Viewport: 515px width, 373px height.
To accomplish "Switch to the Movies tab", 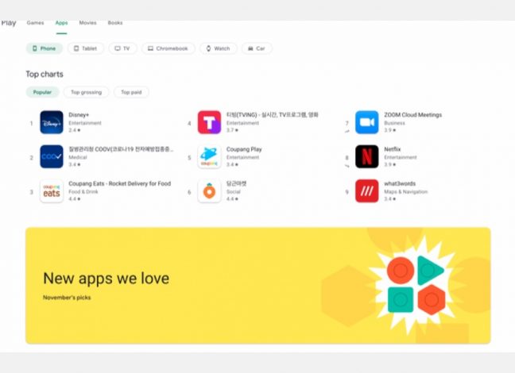I will pyautogui.click(x=87, y=23).
